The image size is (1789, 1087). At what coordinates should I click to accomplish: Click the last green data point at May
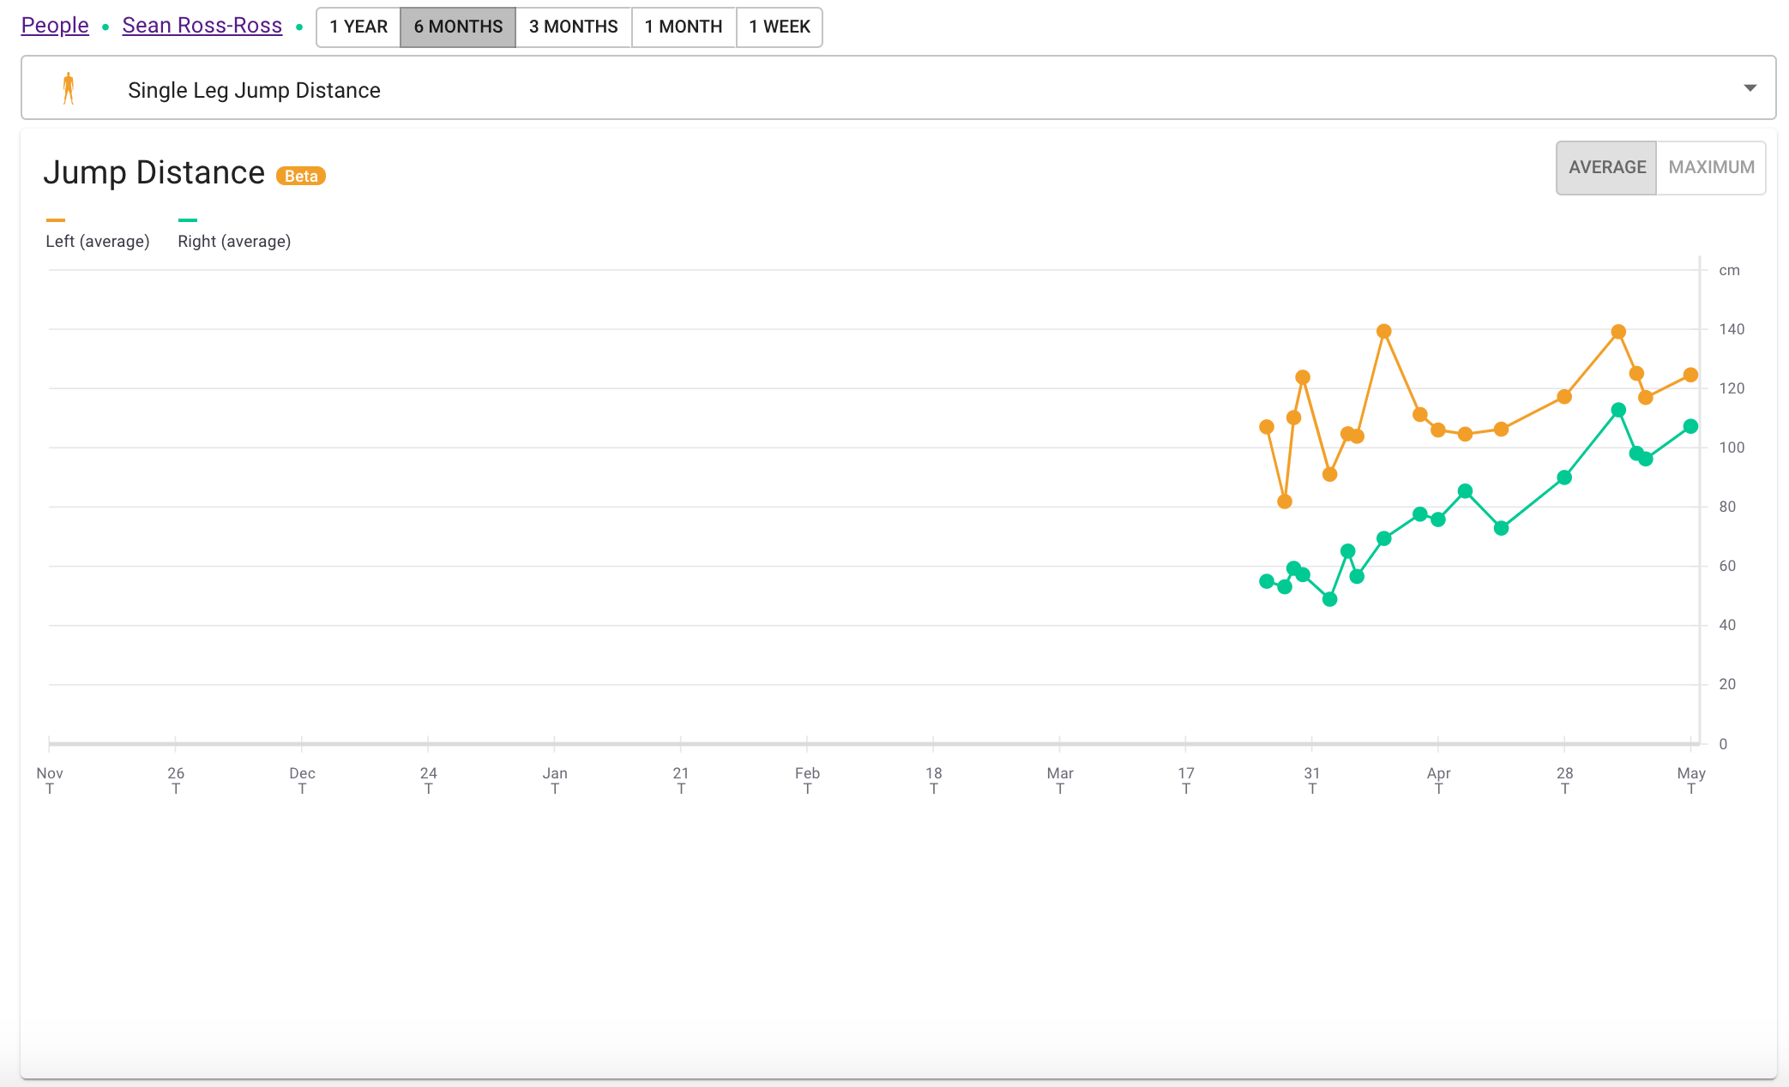pyautogui.click(x=1690, y=426)
